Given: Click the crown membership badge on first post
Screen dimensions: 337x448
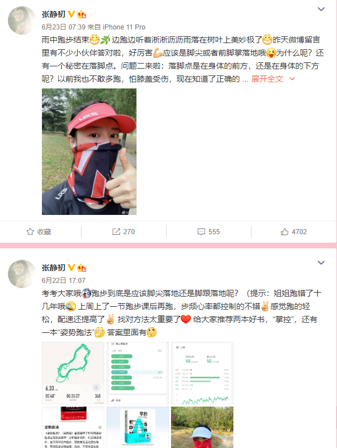Looking at the screenshot, I should click(82, 14).
